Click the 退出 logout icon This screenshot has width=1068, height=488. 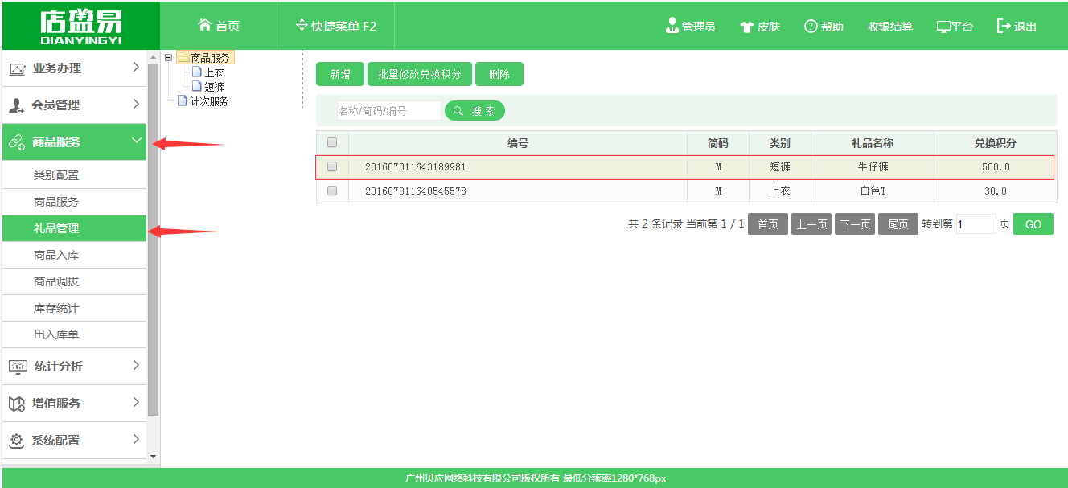click(x=1004, y=26)
